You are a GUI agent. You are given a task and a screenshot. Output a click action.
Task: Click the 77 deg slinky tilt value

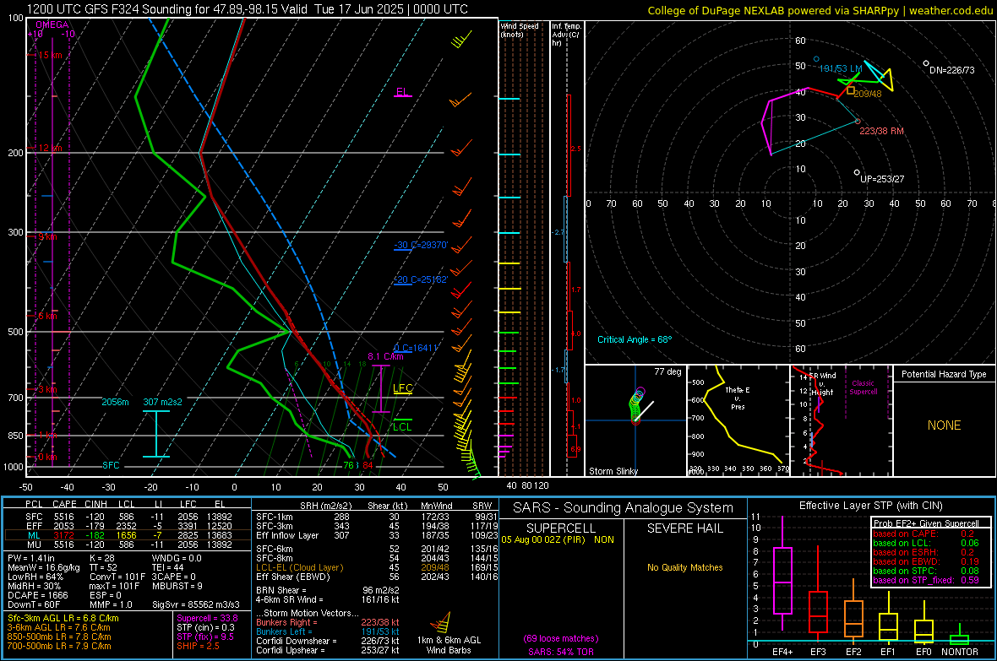tap(667, 371)
